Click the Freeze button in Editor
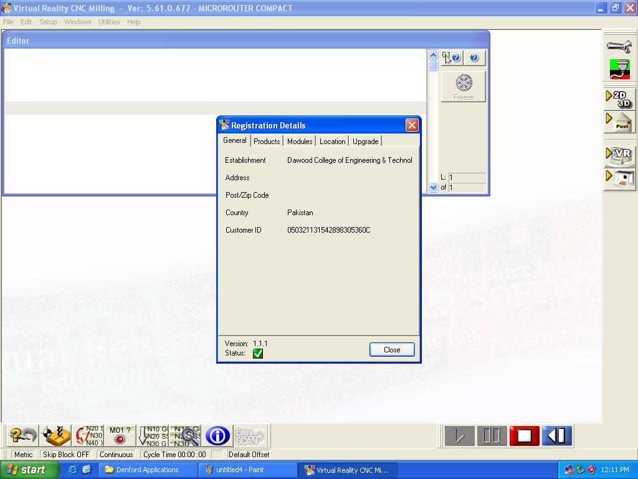Image resolution: width=638 pixels, height=479 pixels. (464, 86)
